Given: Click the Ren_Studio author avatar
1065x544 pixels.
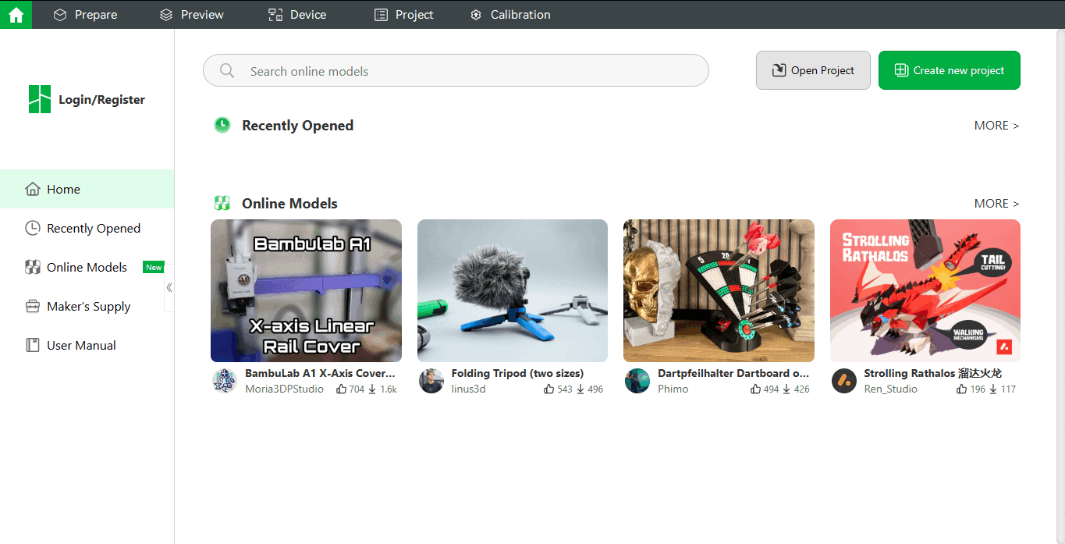Looking at the screenshot, I should tap(844, 381).
